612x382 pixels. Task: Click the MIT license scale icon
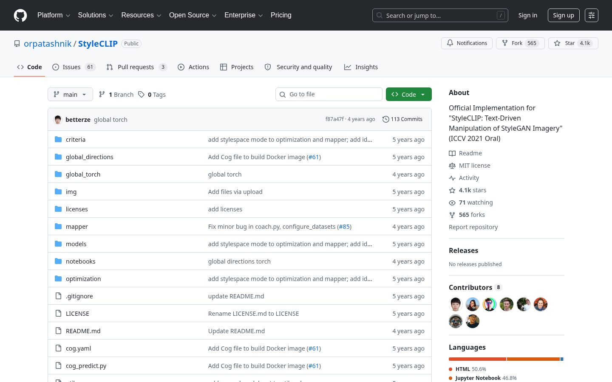(x=452, y=166)
